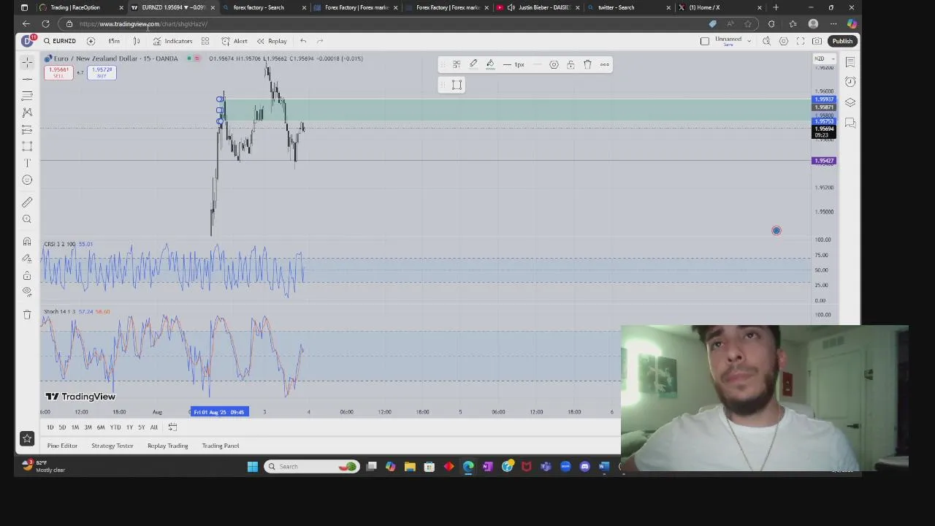The height and width of the screenshot is (526, 935).
Task: Add symbol with compare plus button
Action: pyautogui.click(x=91, y=41)
